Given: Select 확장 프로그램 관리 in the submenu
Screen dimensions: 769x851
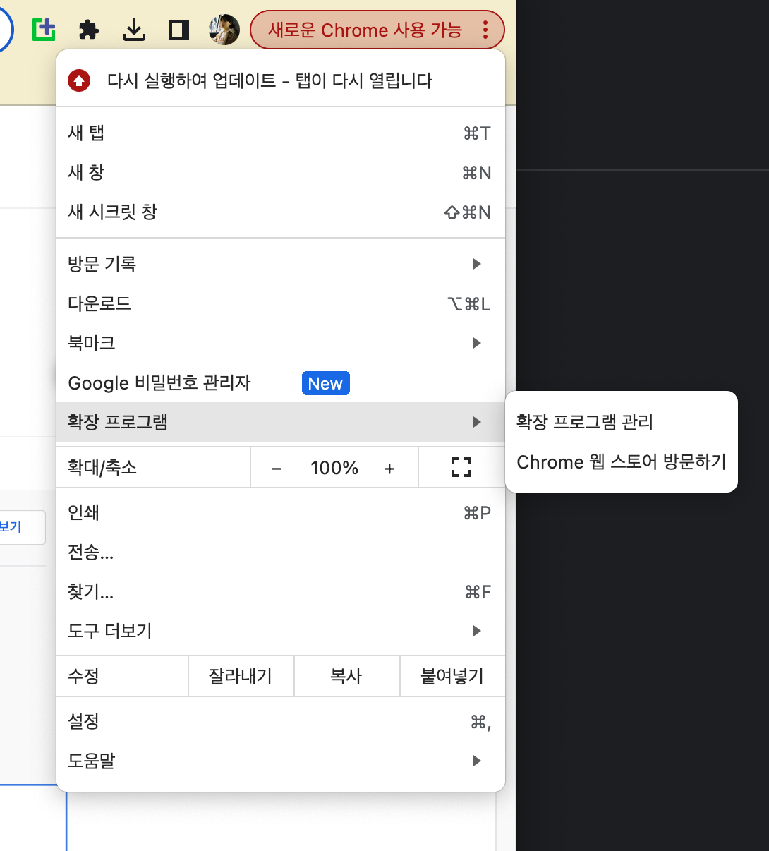Looking at the screenshot, I should (622, 422).
